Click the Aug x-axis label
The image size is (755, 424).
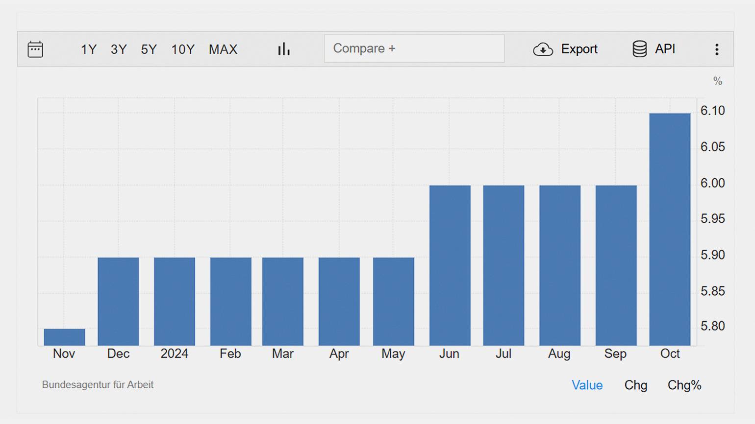tap(559, 354)
